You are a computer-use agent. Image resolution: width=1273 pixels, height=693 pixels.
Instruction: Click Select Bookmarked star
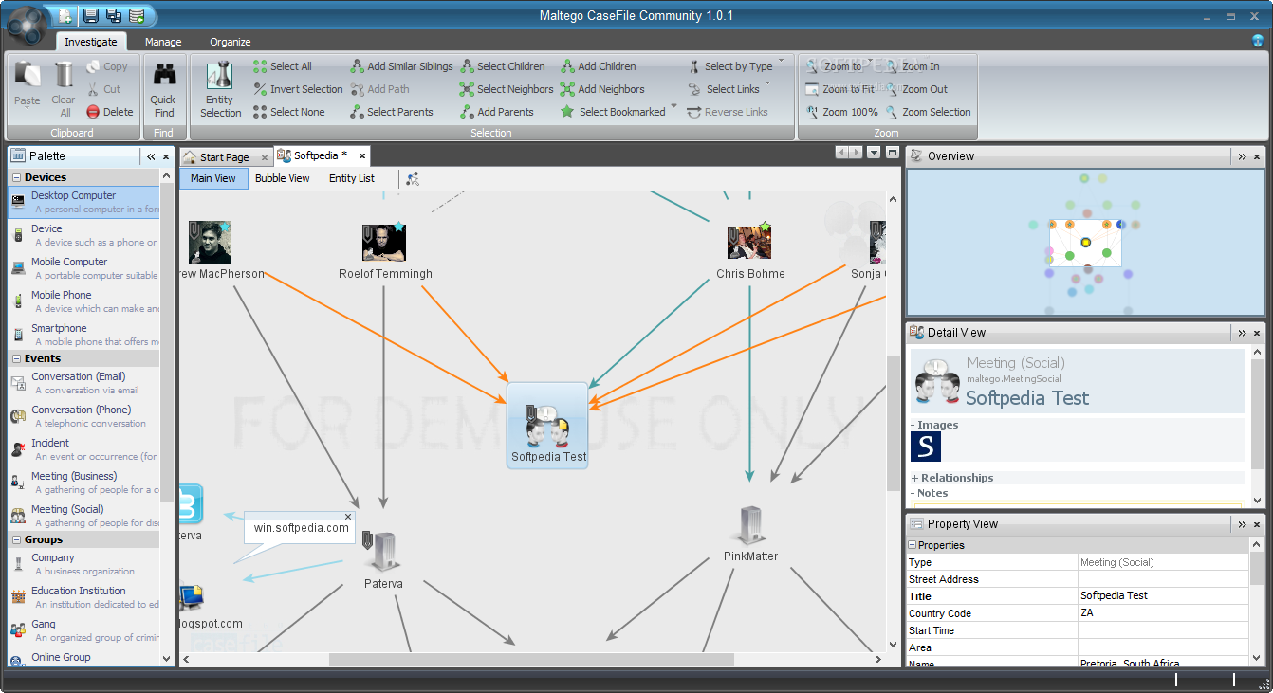[x=567, y=112]
